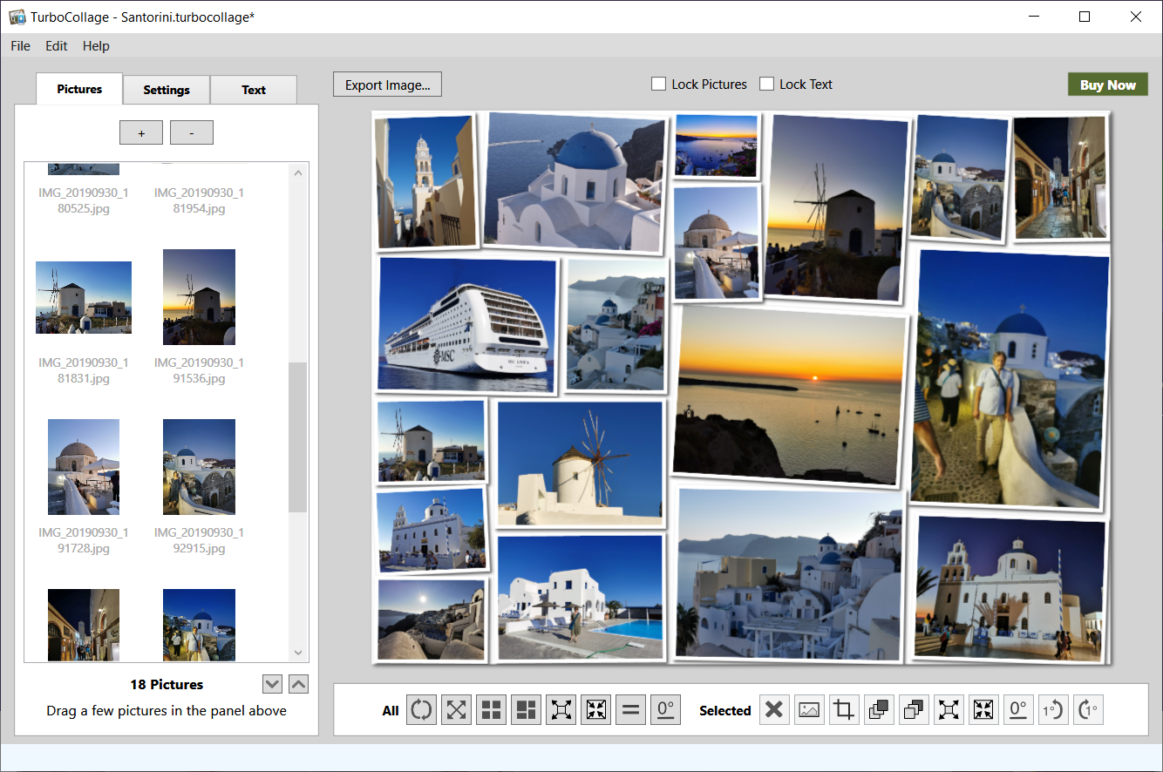Image resolution: width=1163 pixels, height=772 pixels.
Task: Delete the selected picture with the X icon
Action: (x=773, y=710)
